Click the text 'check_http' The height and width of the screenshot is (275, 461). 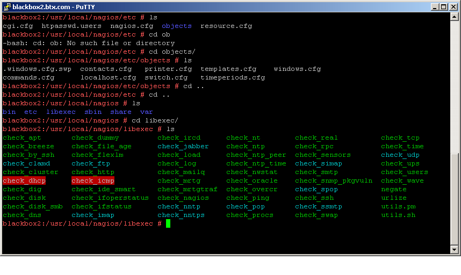click(x=93, y=172)
